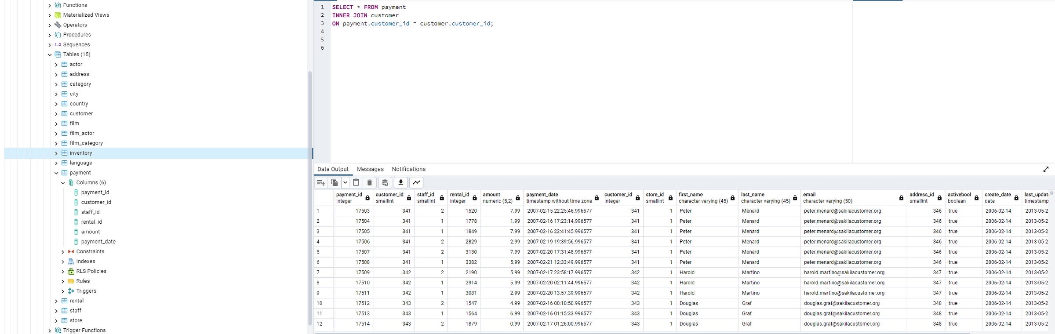
Task: Open the copy options dropdown arrow
Action: pos(345,182)
